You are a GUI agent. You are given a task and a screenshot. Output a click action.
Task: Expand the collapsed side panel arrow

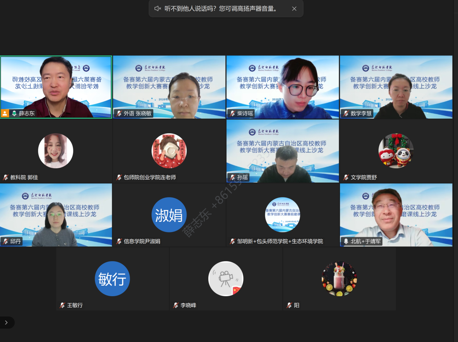tap(6, 323)
